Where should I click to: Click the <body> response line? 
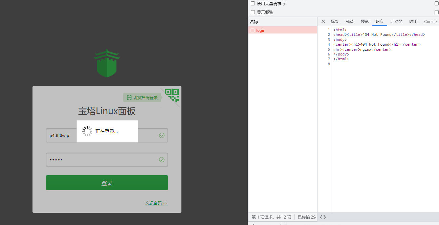(x=340, y=40)
